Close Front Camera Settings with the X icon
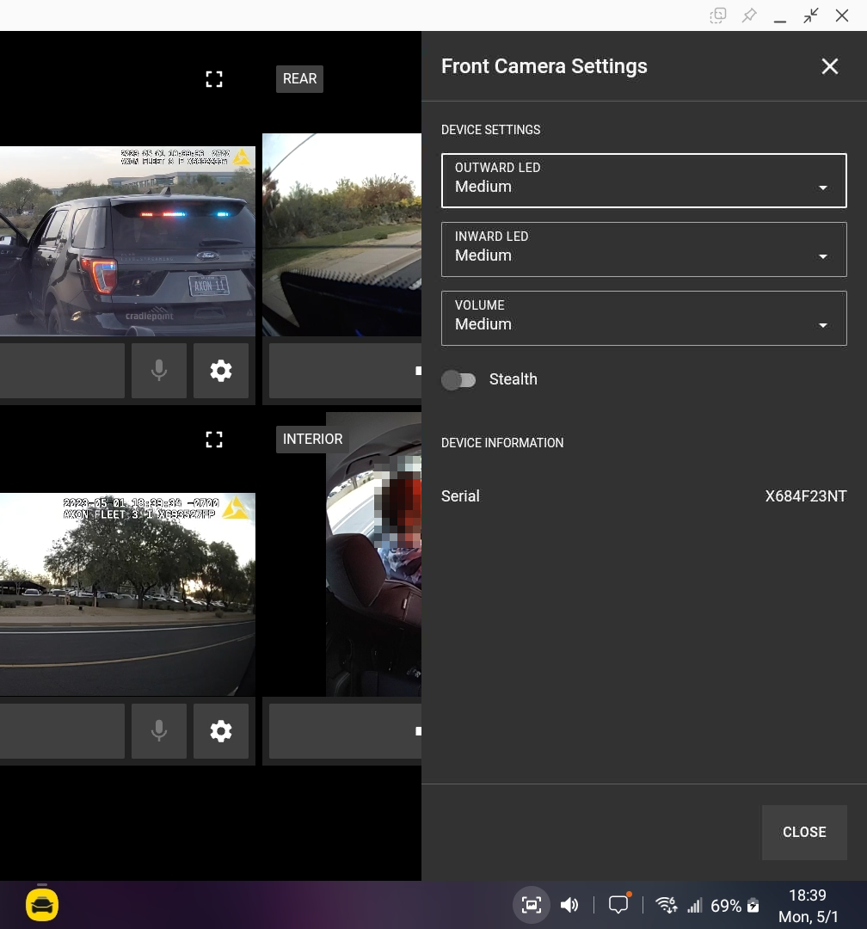 [829, 67]
